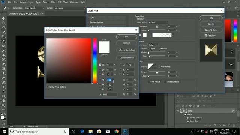Select the Magic Wand tool
This screenshot has width=240, height=135.
tap(3, 32)
